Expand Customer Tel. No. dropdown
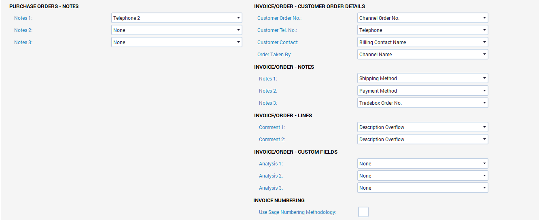This screenshot has height=220, width=539. [422, 30]
